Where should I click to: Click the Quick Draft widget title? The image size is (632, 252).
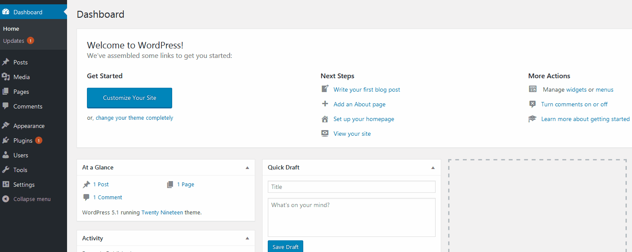284,167
